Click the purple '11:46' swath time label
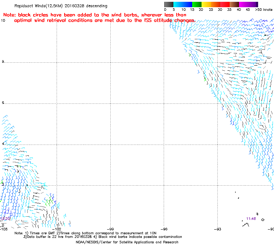The image size is (274, 248). pyautogui.click(x=251, y=219)
